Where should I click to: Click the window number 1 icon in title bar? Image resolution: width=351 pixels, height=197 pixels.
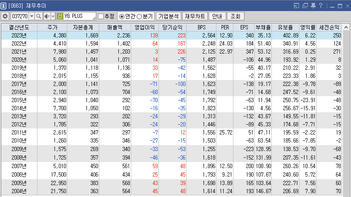(3, 6)
